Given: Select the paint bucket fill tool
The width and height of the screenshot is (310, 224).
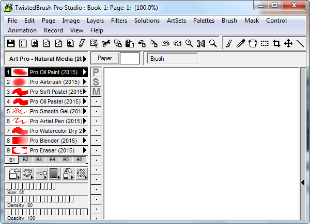Looking at the screenshot, I should [253, 43].
